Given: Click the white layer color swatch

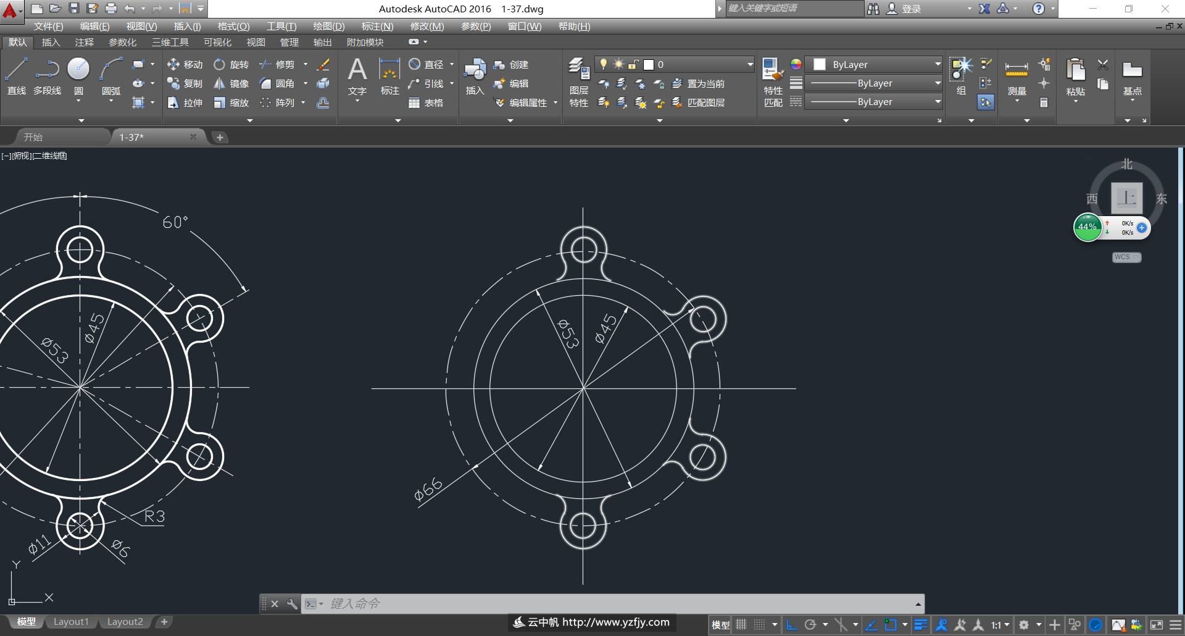Looking at the screenshot, I should (649, 64).
